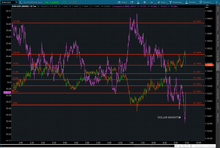Click the Comparison (BAR, $DXY) label
The height and width of the screenshot is (148, 220).
124,6
